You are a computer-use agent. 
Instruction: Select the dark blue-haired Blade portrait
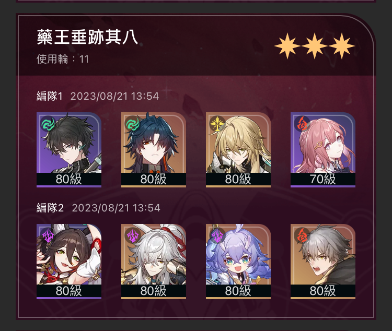click(x=154, y=150)
